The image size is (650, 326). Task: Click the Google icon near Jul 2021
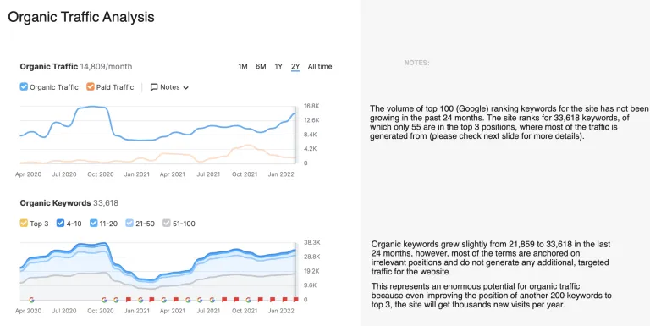tap(212, 300)
